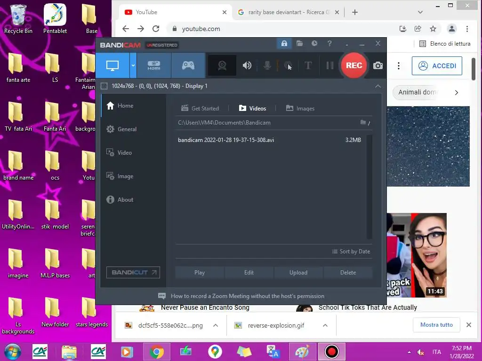Click the Bandicam pause button

pos(330,65)
